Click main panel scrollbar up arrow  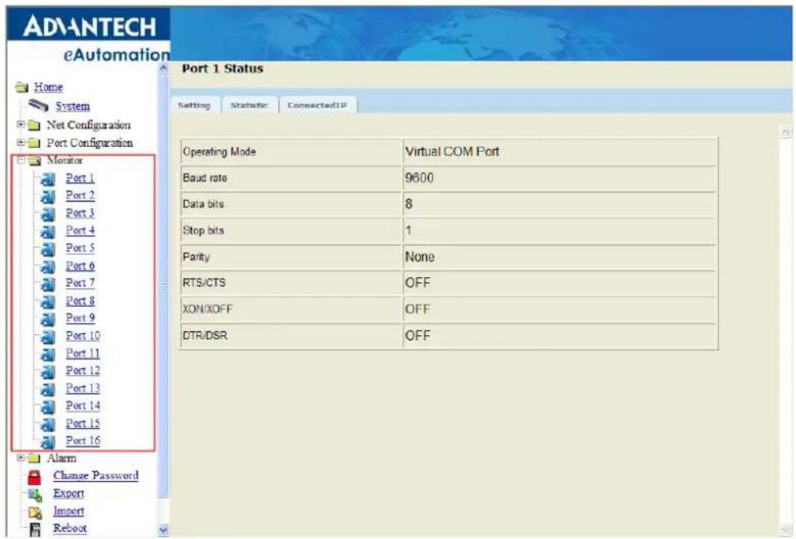786,131
